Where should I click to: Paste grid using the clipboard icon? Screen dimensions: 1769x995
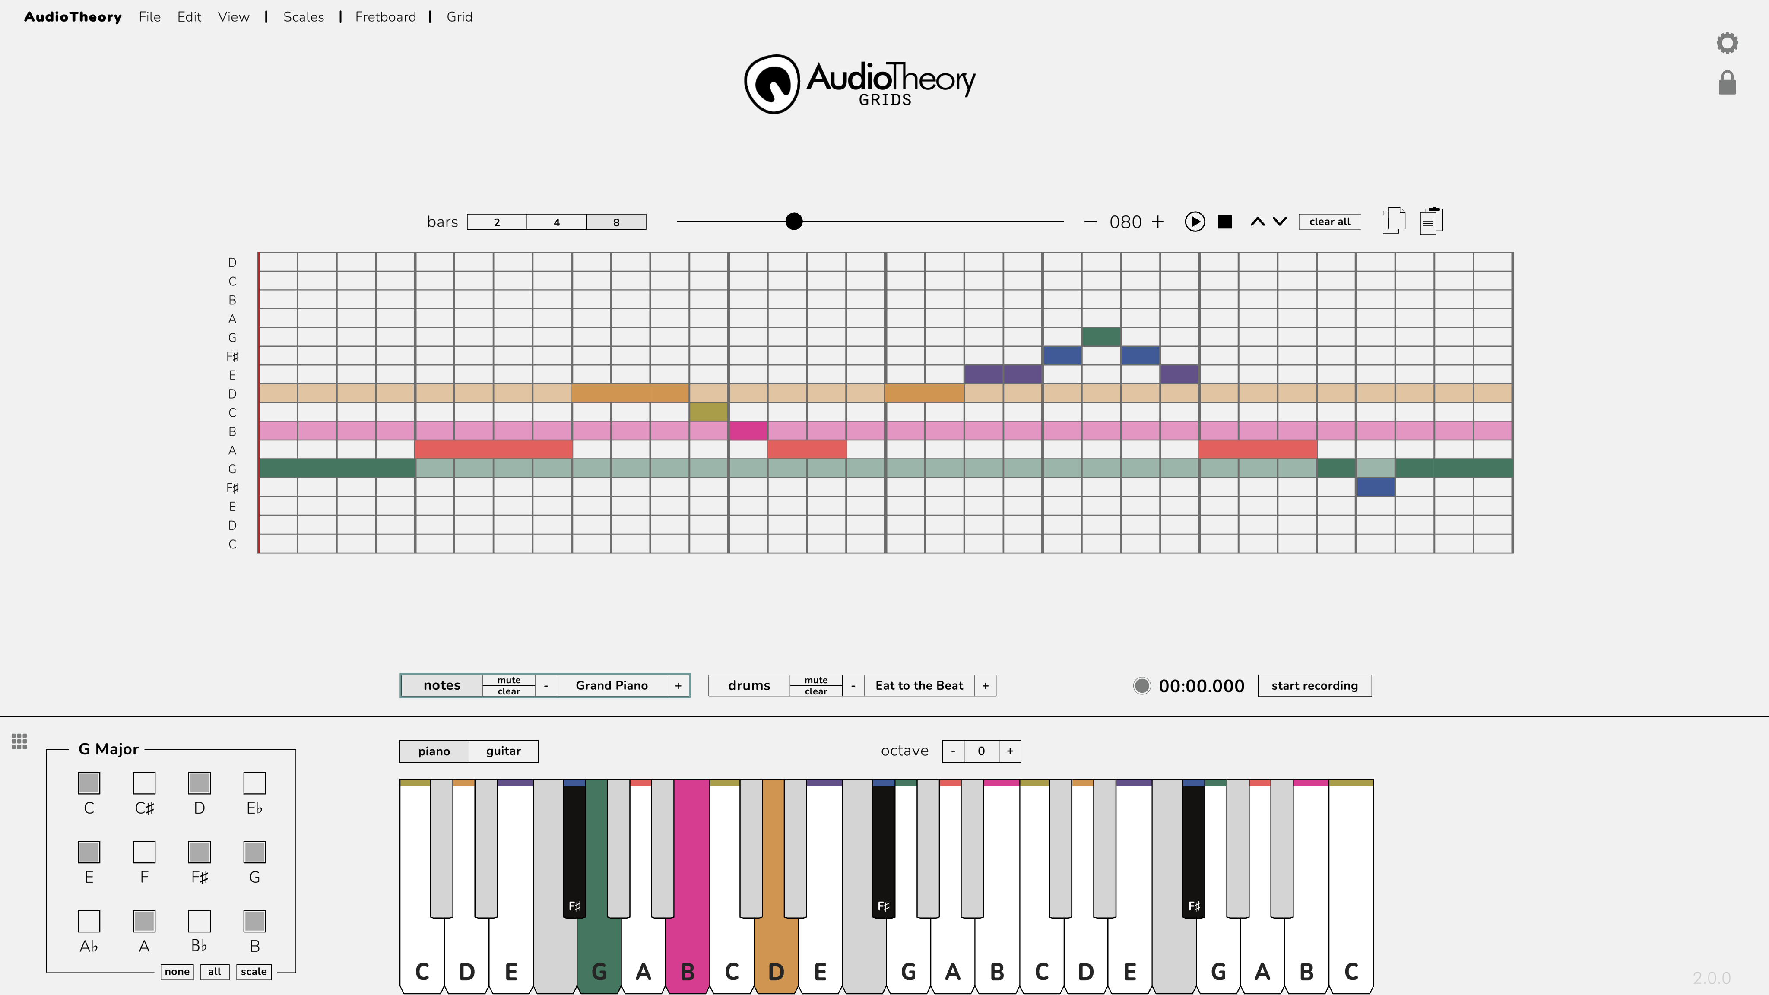1431,220
